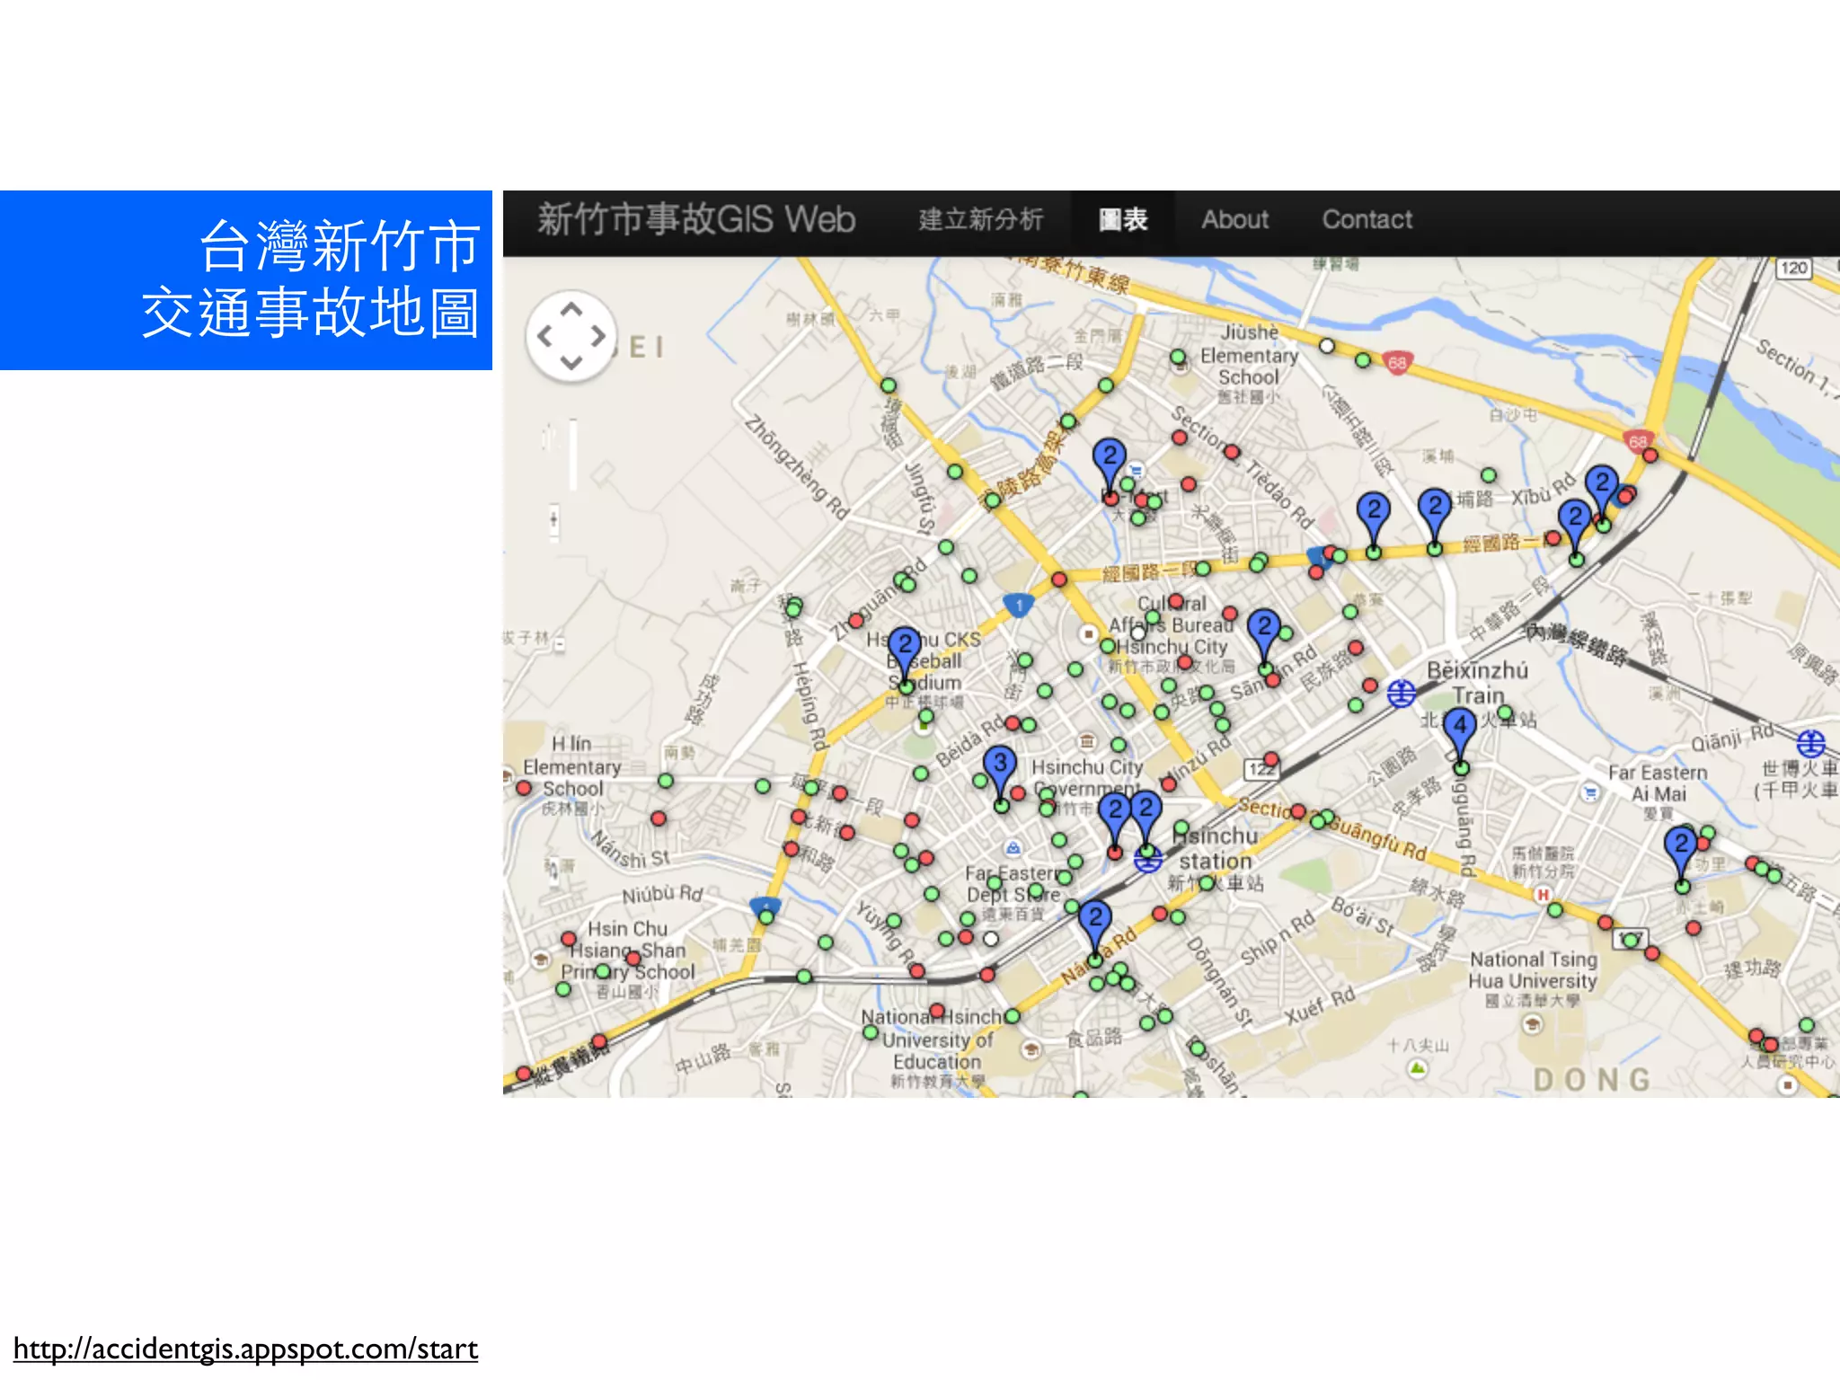Click the green dot beside Jiushe Elementary School
The width and height of the screenshot is (1840, 1380).
click(1178, 357)
